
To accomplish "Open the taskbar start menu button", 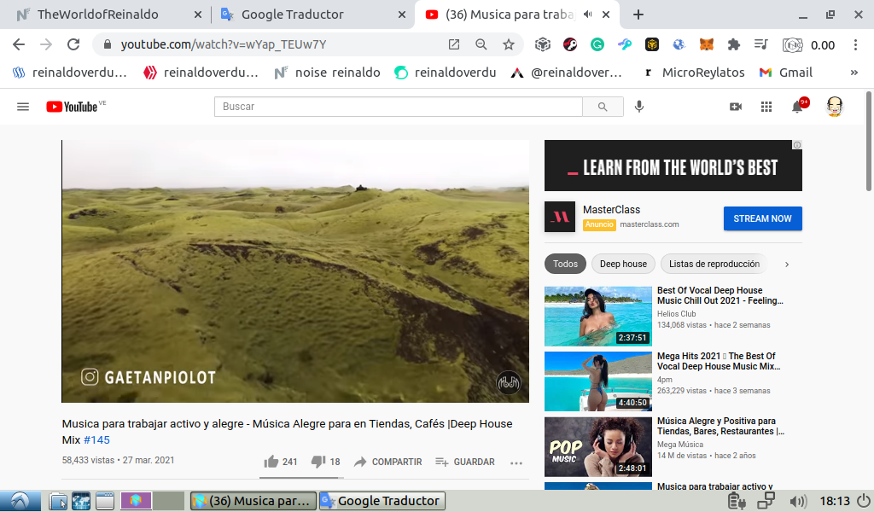I will pyautogui.click(x=20, y=502).
